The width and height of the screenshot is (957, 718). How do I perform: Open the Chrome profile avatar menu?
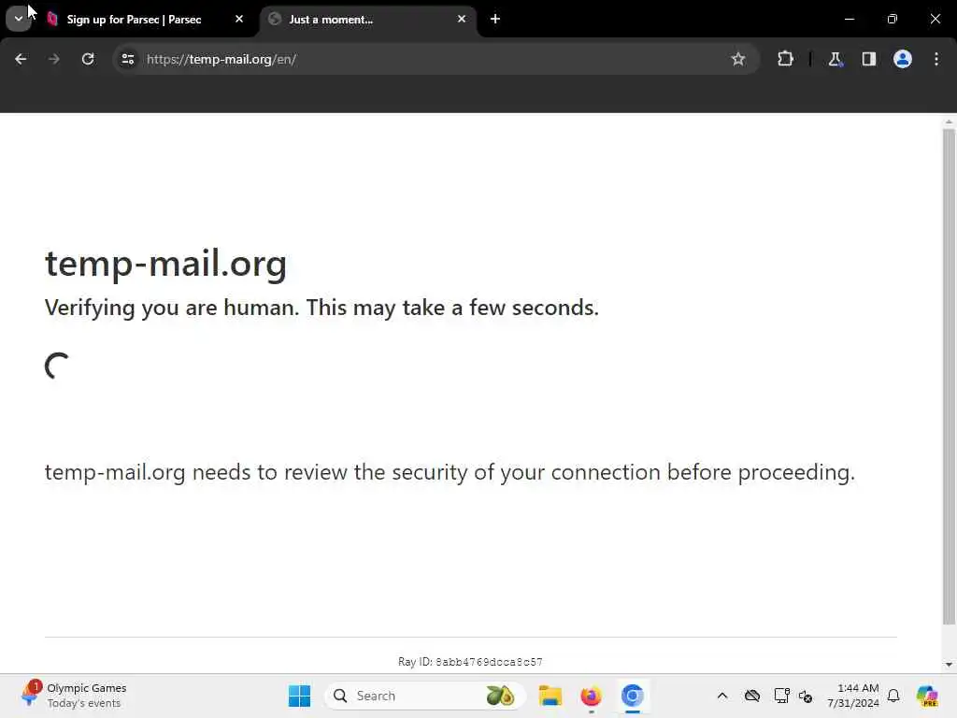point(902,59)
